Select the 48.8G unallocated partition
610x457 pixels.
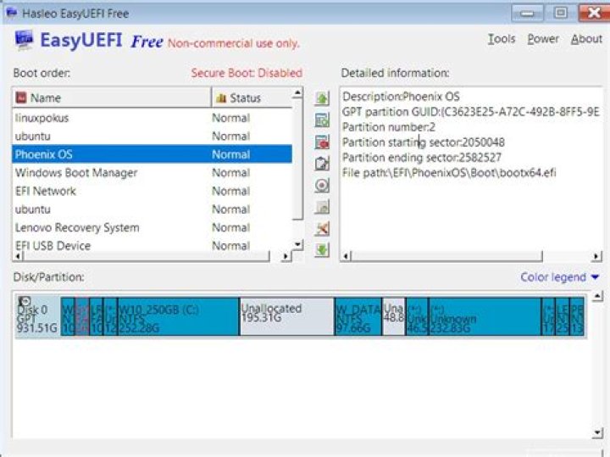[394, 316]
